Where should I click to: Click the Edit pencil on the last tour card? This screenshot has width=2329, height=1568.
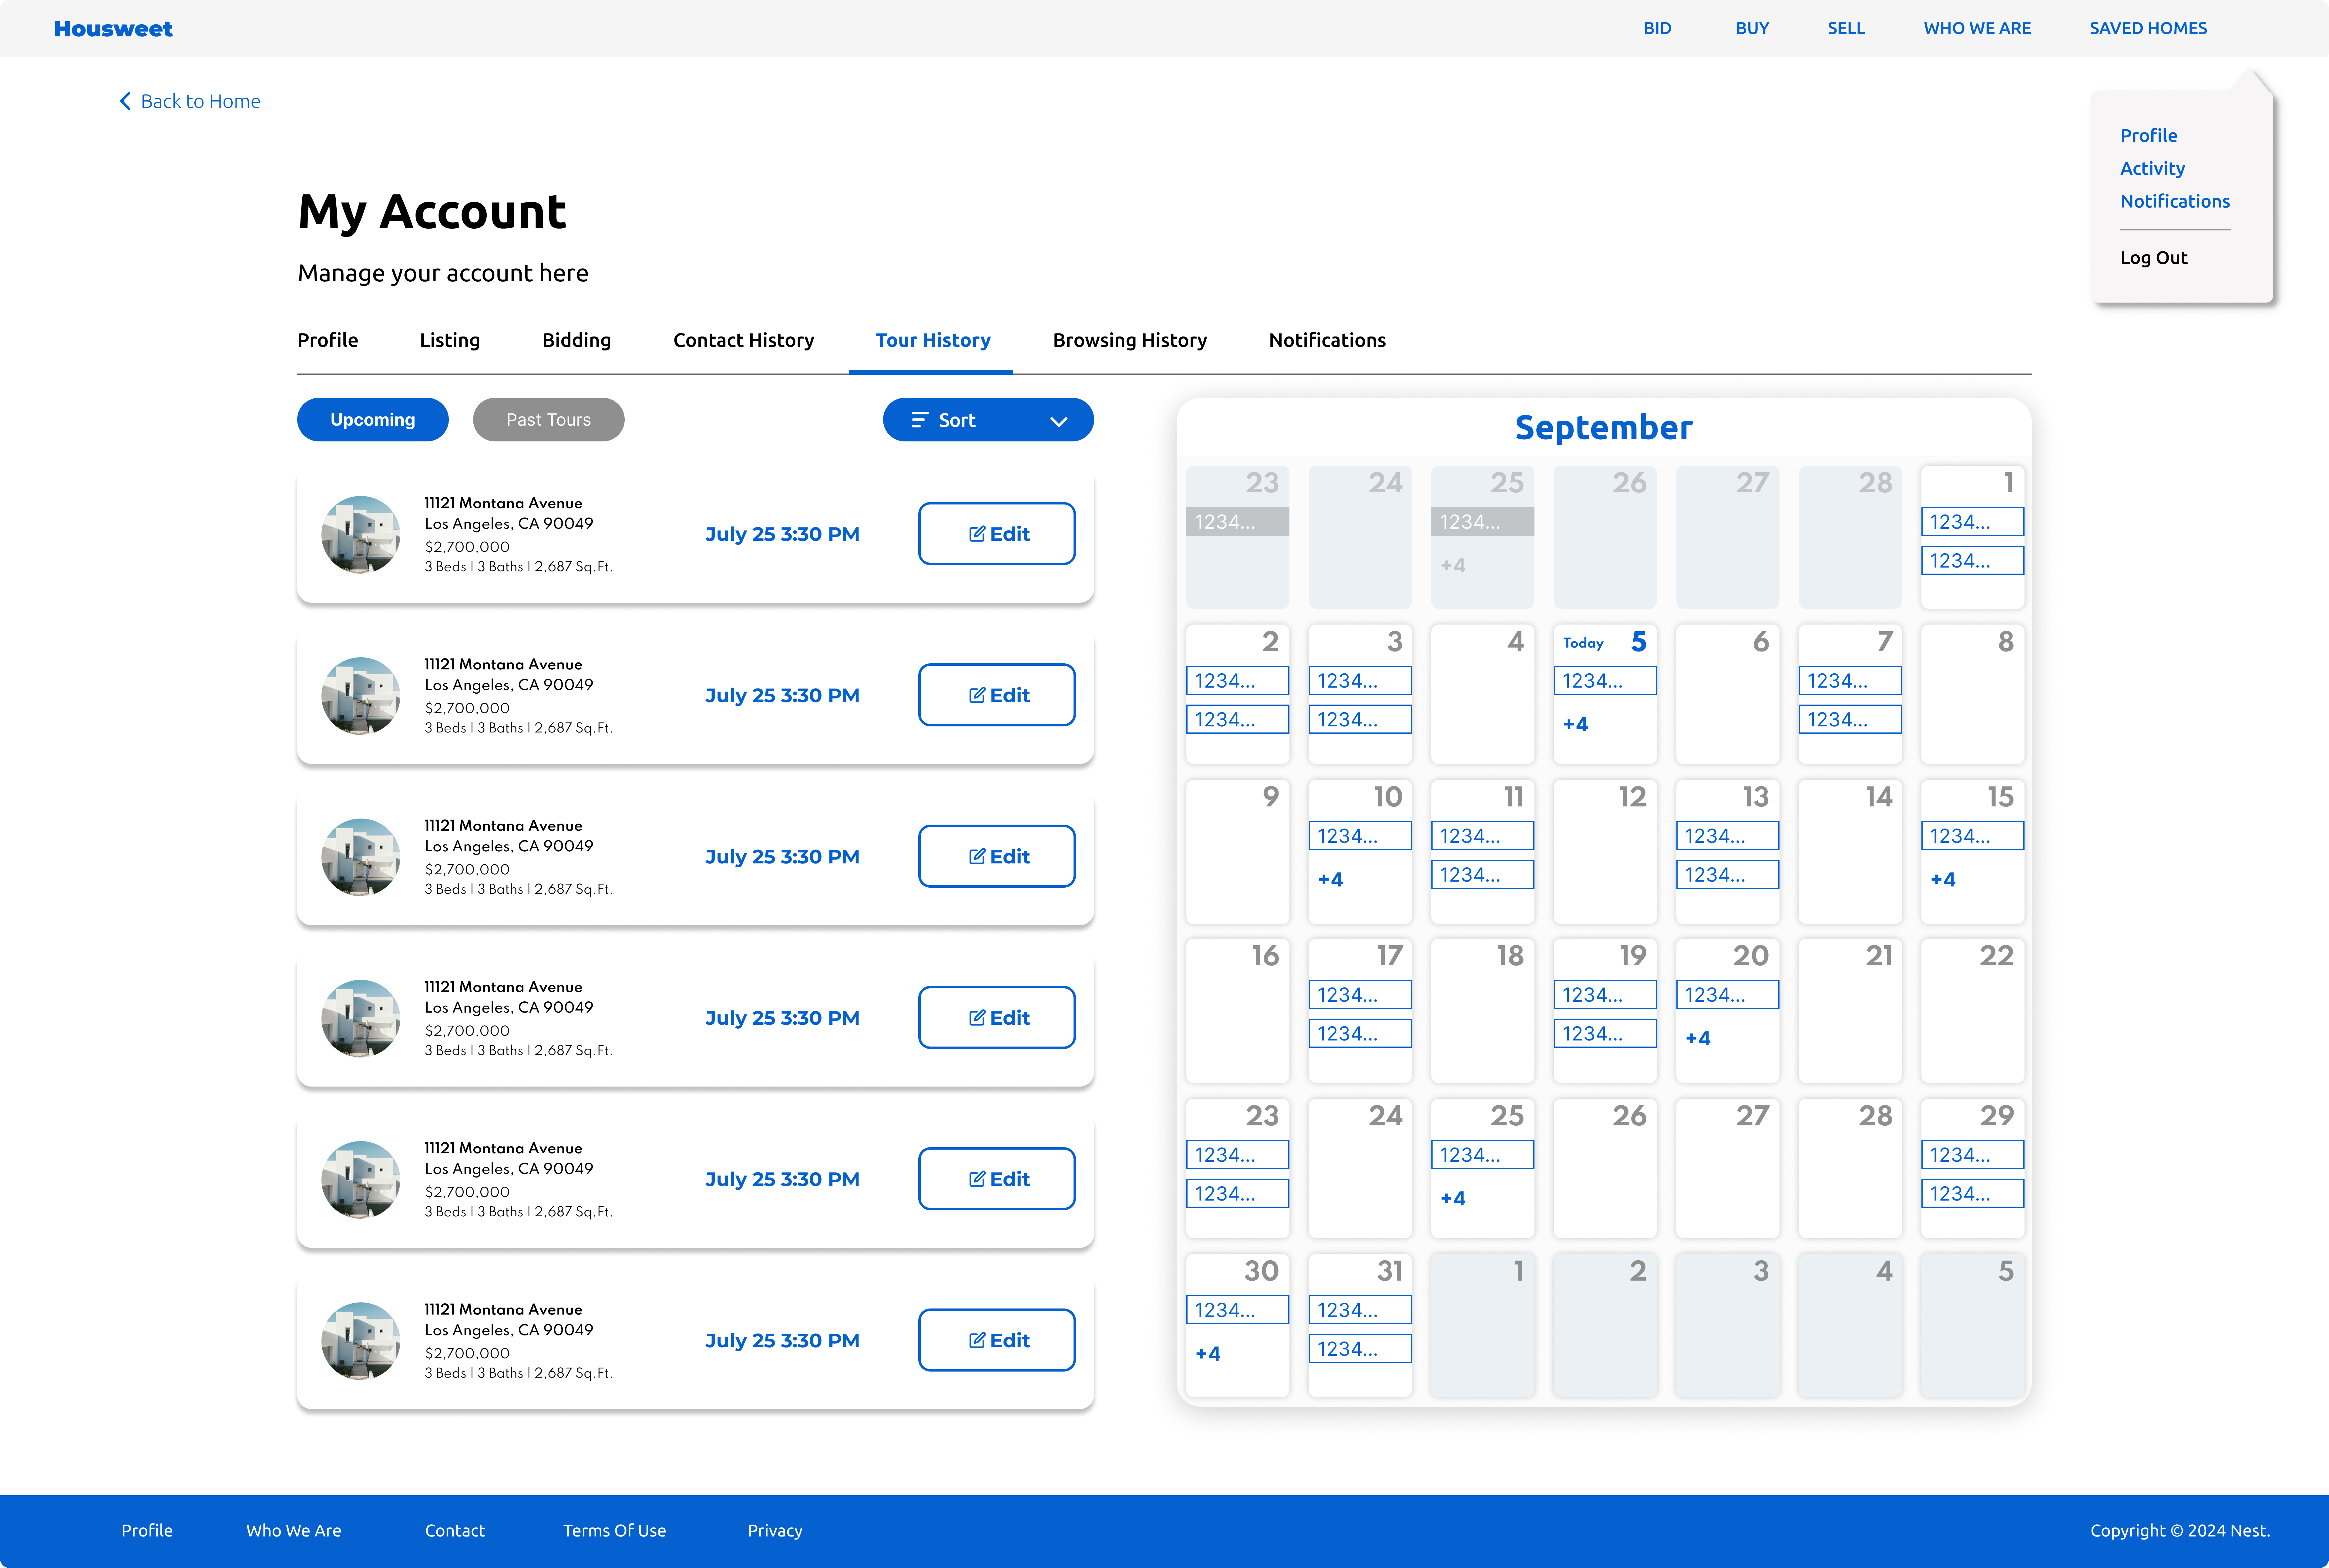977,1340
